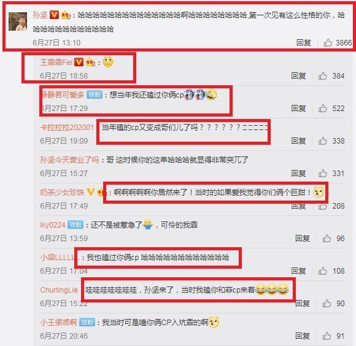Reply to 王霏霏Fei's comment

pos(298,76)
